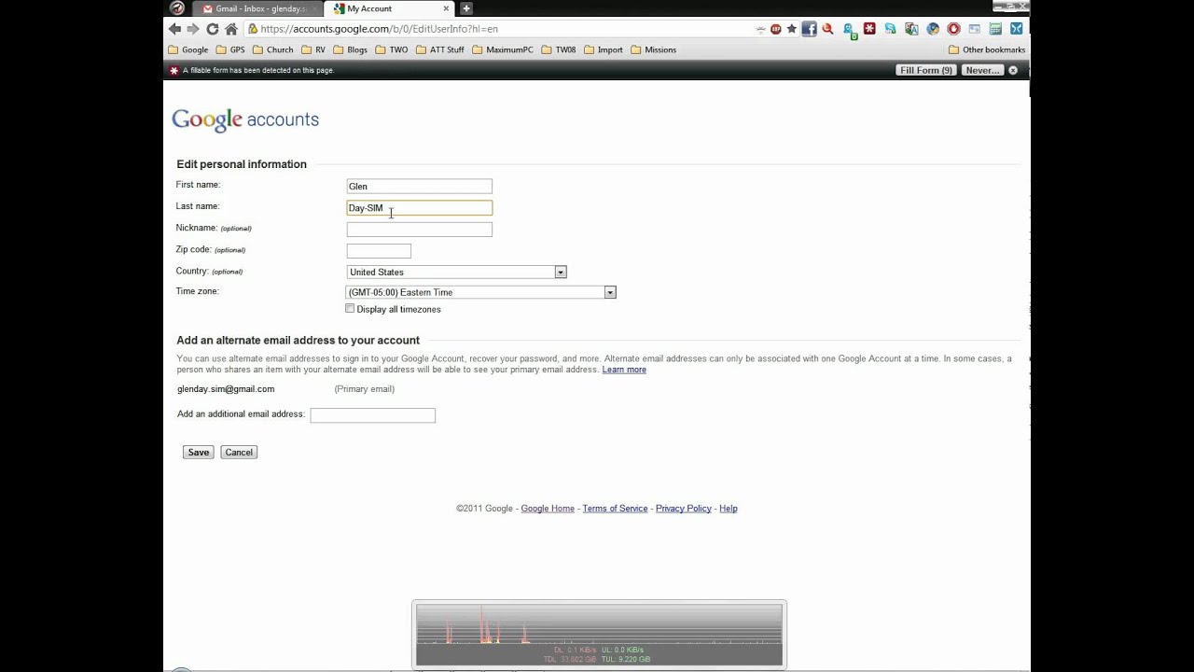Click the red hand stop-sign extension icon
The height and width of the screenshot is (672, 1194).
(x=953, y=29)
